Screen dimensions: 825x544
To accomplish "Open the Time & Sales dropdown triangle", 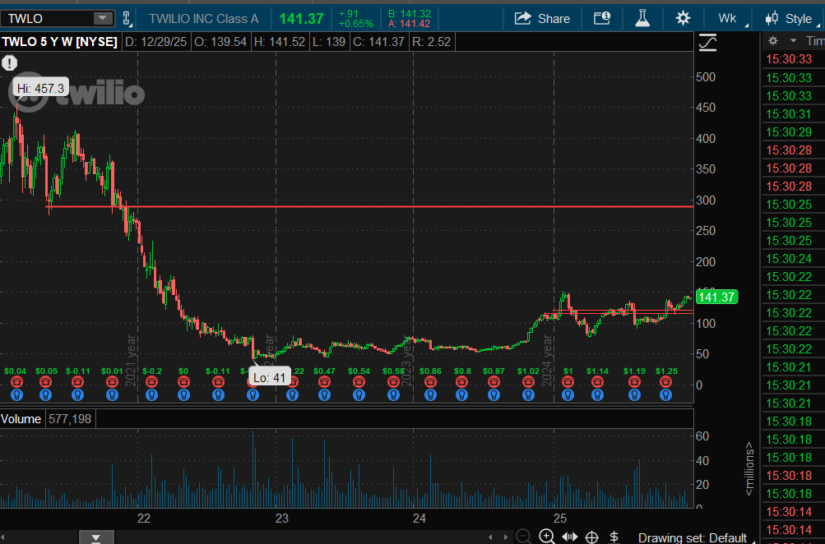I will (793, 40).
